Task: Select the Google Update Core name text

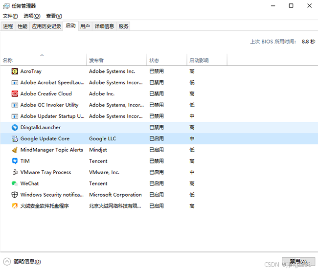Action: 45,139
